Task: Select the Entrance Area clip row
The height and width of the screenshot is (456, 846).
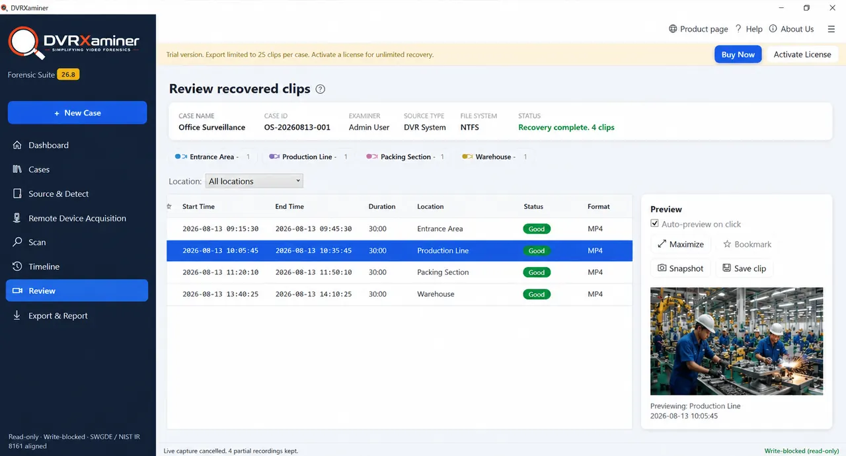Action: click(x=399, y=229)
